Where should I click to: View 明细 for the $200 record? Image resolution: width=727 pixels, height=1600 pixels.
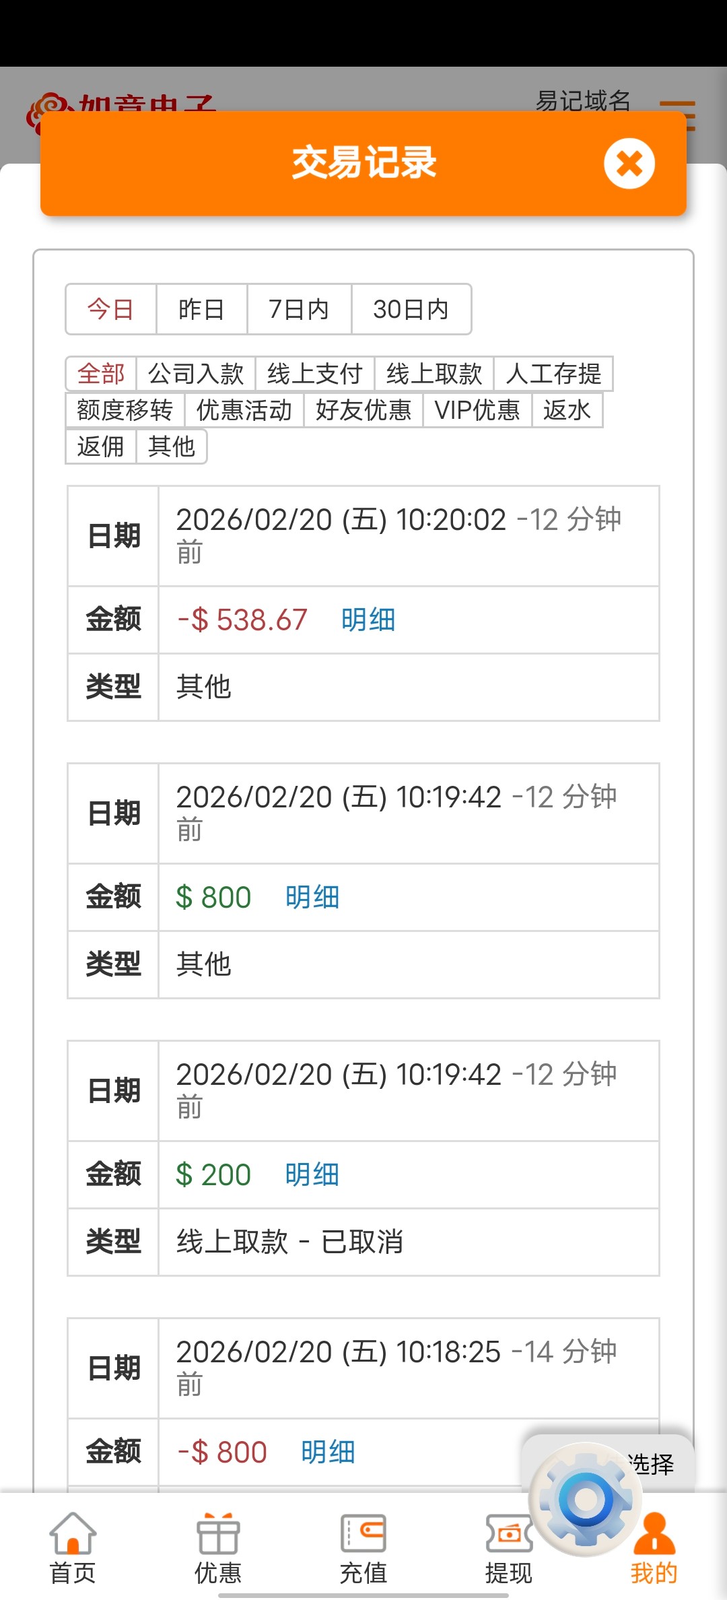click(312, 1175)
